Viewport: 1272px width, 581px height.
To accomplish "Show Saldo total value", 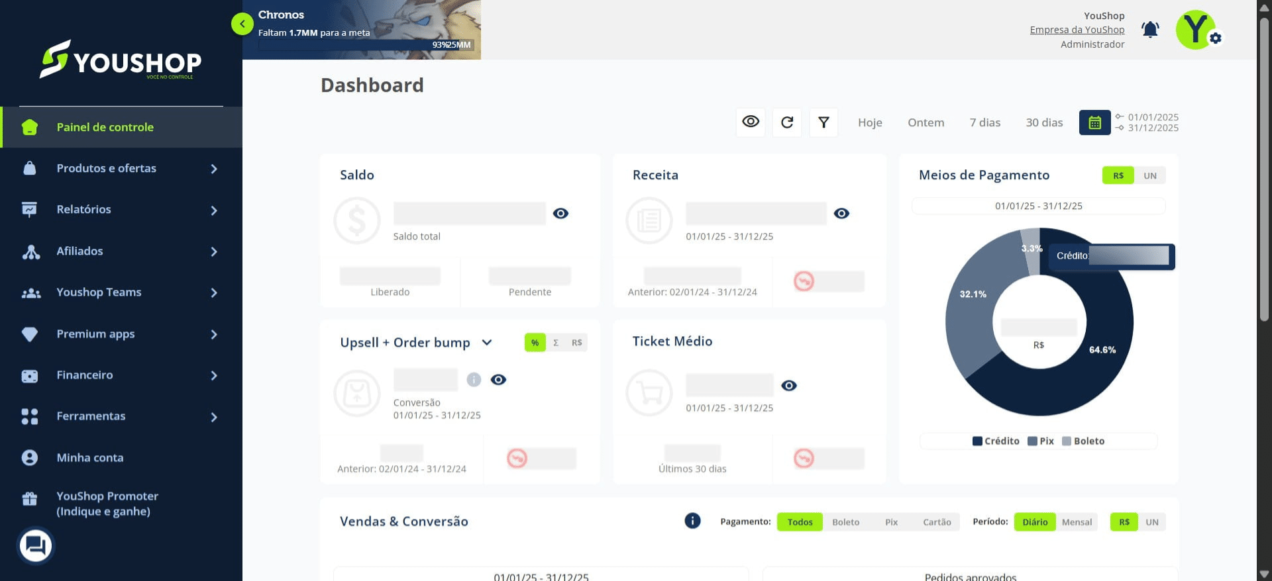I will 560,213.
